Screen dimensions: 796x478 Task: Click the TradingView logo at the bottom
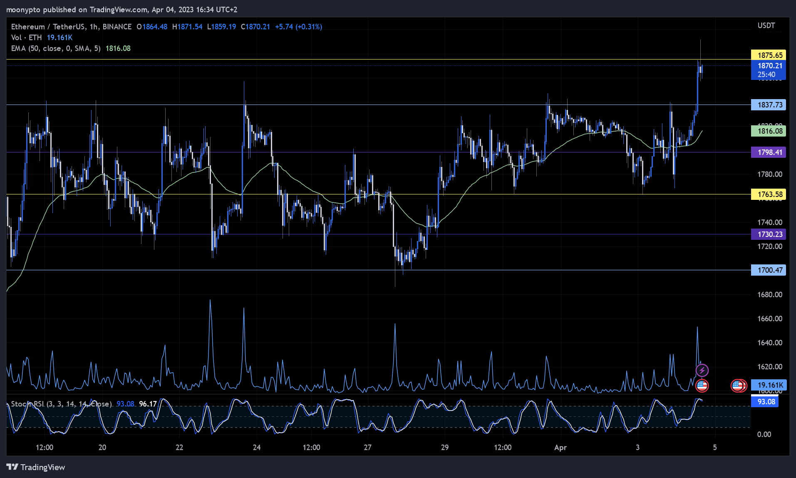pos(36,467)
